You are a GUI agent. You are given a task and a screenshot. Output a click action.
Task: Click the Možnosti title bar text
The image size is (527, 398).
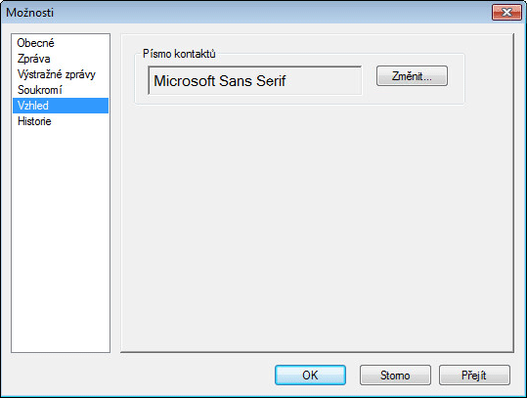pos(30,13)
